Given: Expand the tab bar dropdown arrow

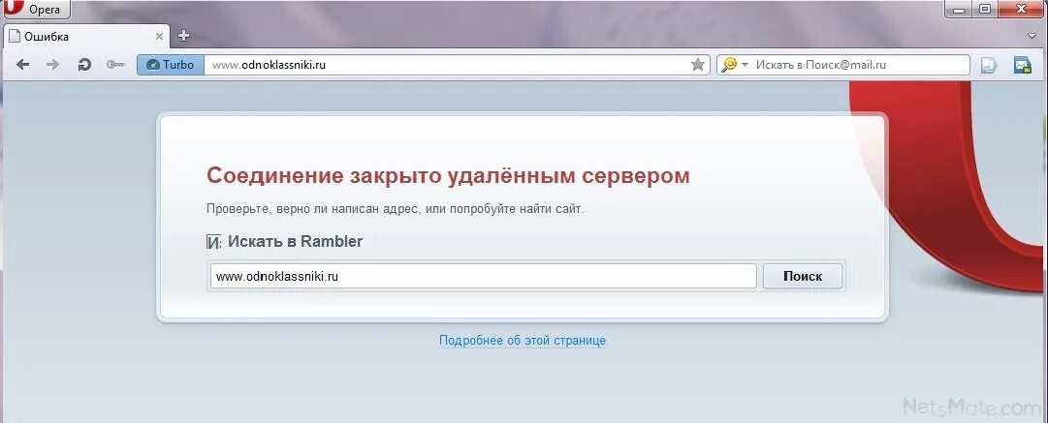Looking at the screenshot, I should pyautogui.click(x=1032, y=36).
